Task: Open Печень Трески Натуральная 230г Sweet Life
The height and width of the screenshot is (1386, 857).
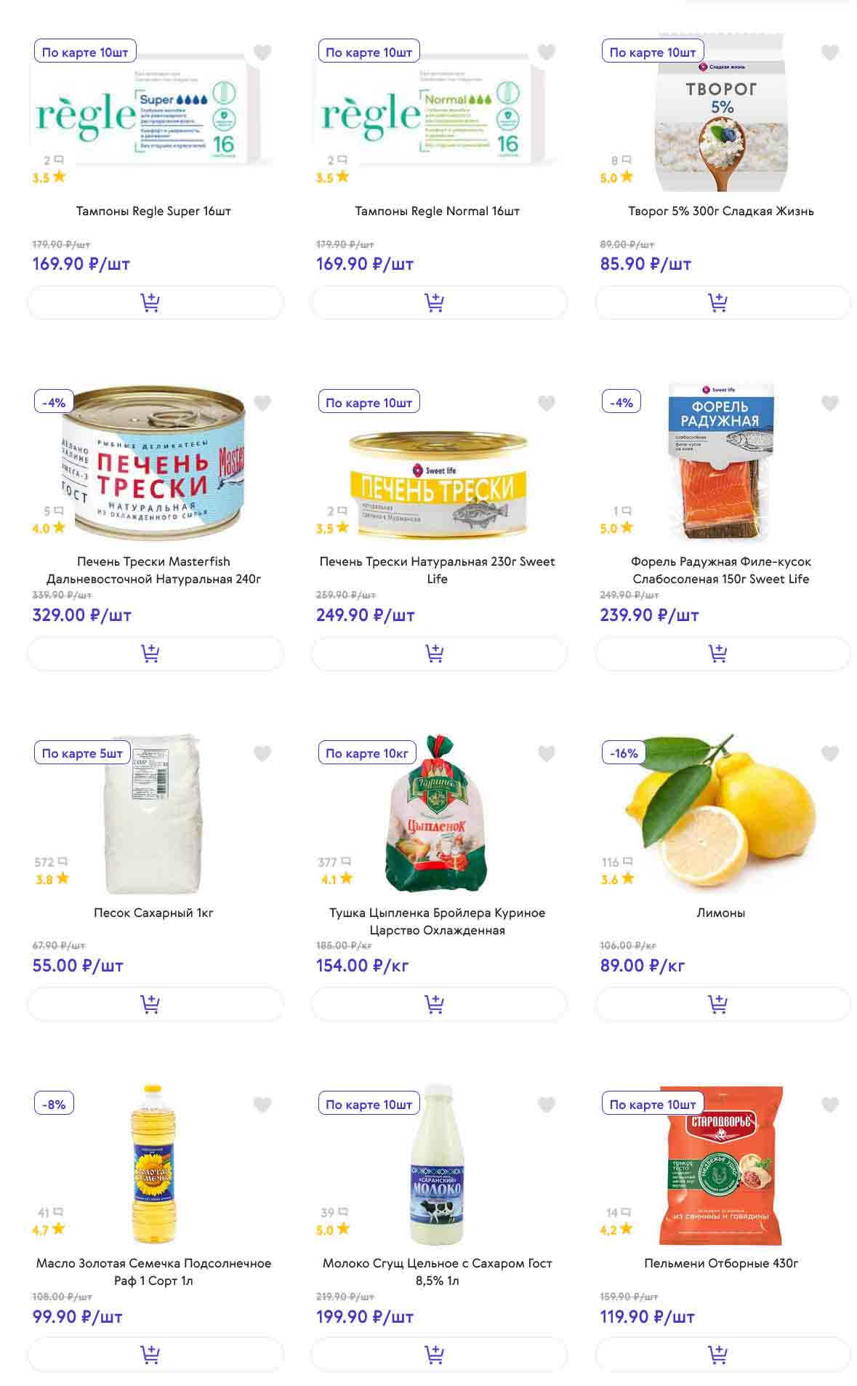Action: coord(437,570)
